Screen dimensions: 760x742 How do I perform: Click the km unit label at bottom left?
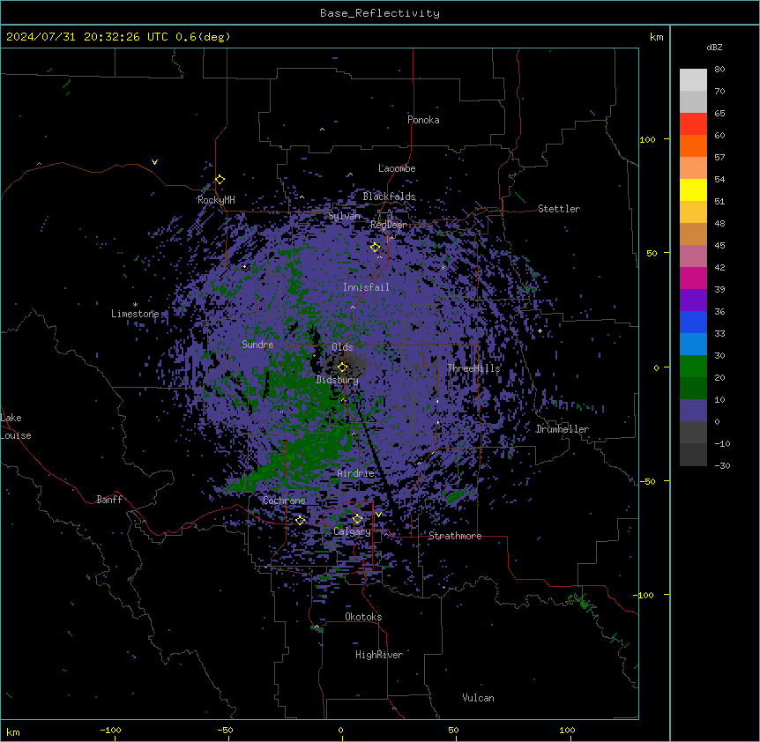coord(13,731)
